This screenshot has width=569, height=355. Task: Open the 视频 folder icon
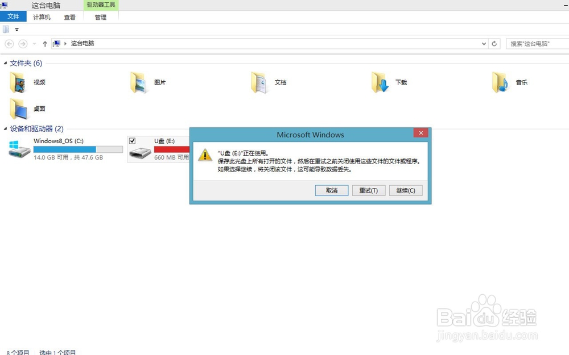[18, 82]
